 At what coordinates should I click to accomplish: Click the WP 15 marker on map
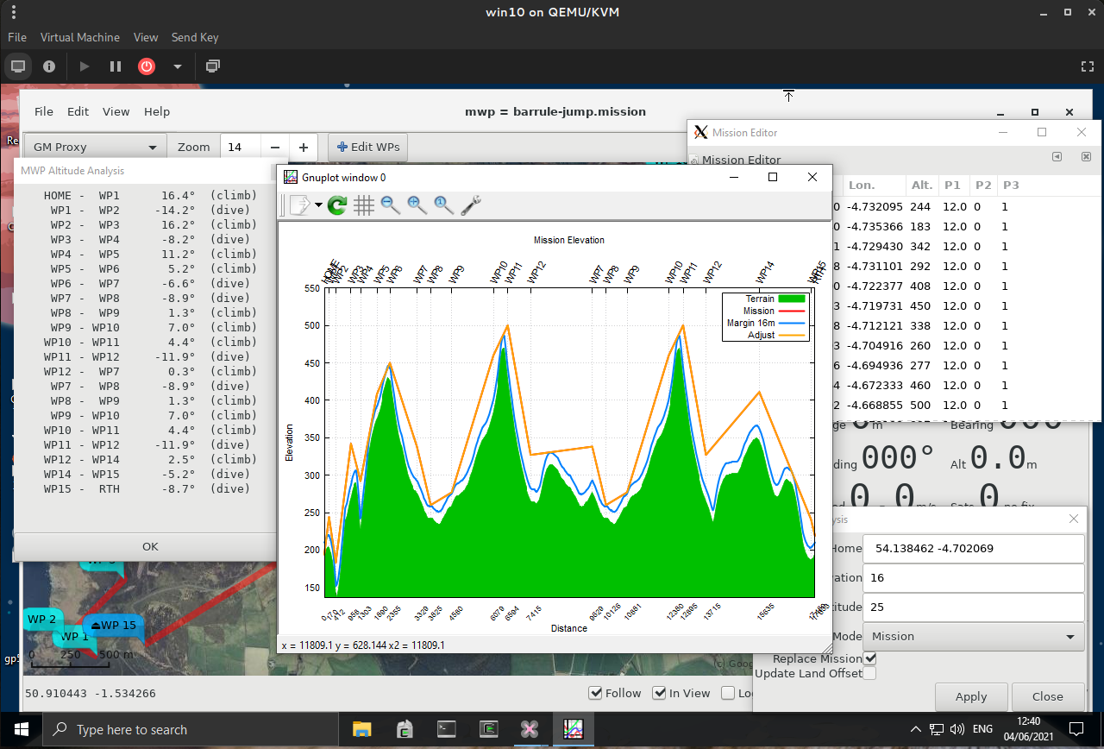click(x=113, y=626)
